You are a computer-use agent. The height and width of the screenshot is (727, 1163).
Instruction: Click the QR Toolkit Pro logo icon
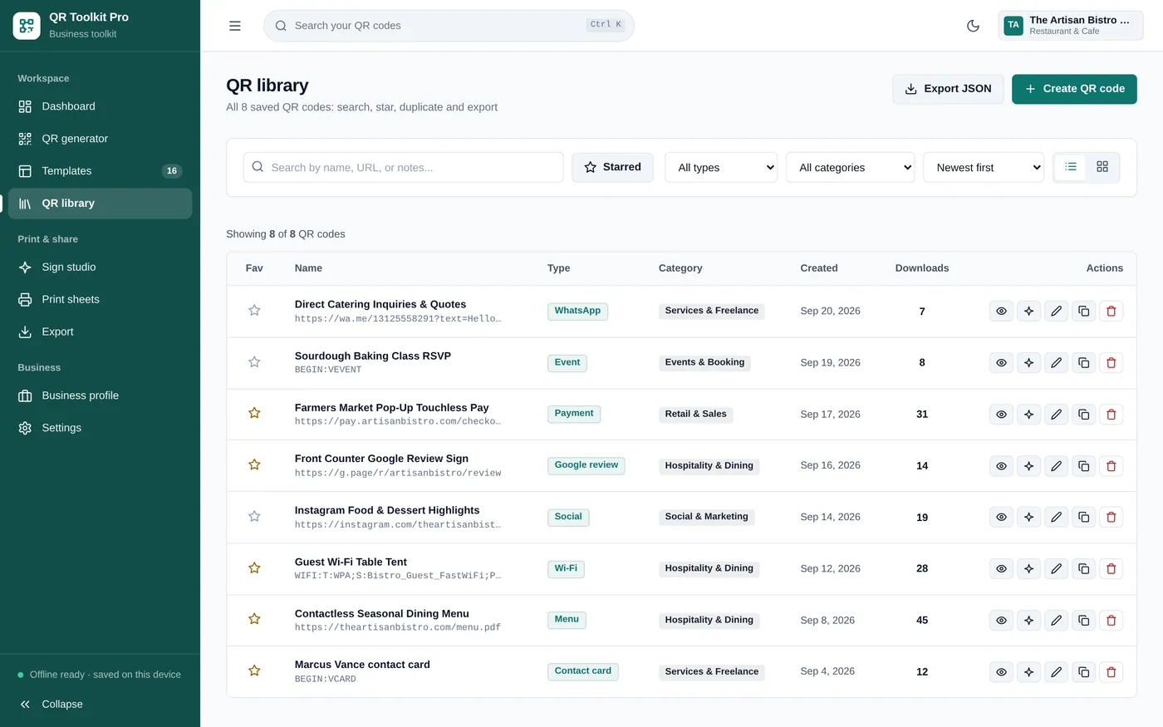[27, 26]
